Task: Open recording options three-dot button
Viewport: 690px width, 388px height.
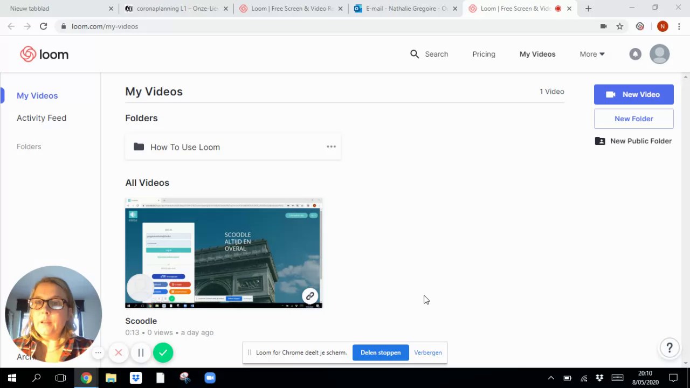Action: (x=98, y=353)
